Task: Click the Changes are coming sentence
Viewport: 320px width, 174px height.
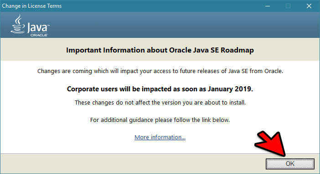Action: (160, 71)
